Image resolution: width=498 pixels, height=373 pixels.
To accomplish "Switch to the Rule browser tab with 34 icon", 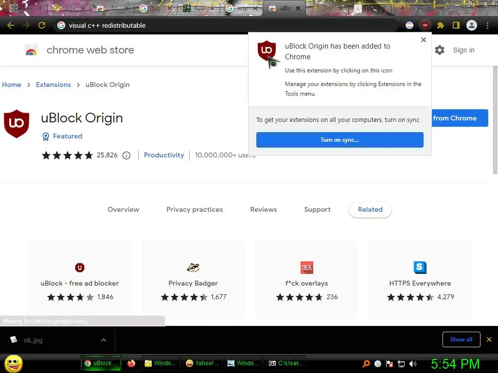I will coord(199,8).
